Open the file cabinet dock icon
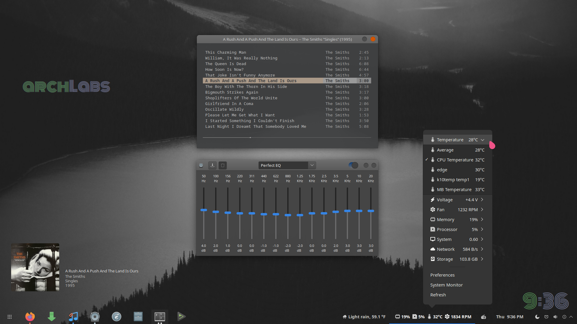577x324 pixels. 138,316
